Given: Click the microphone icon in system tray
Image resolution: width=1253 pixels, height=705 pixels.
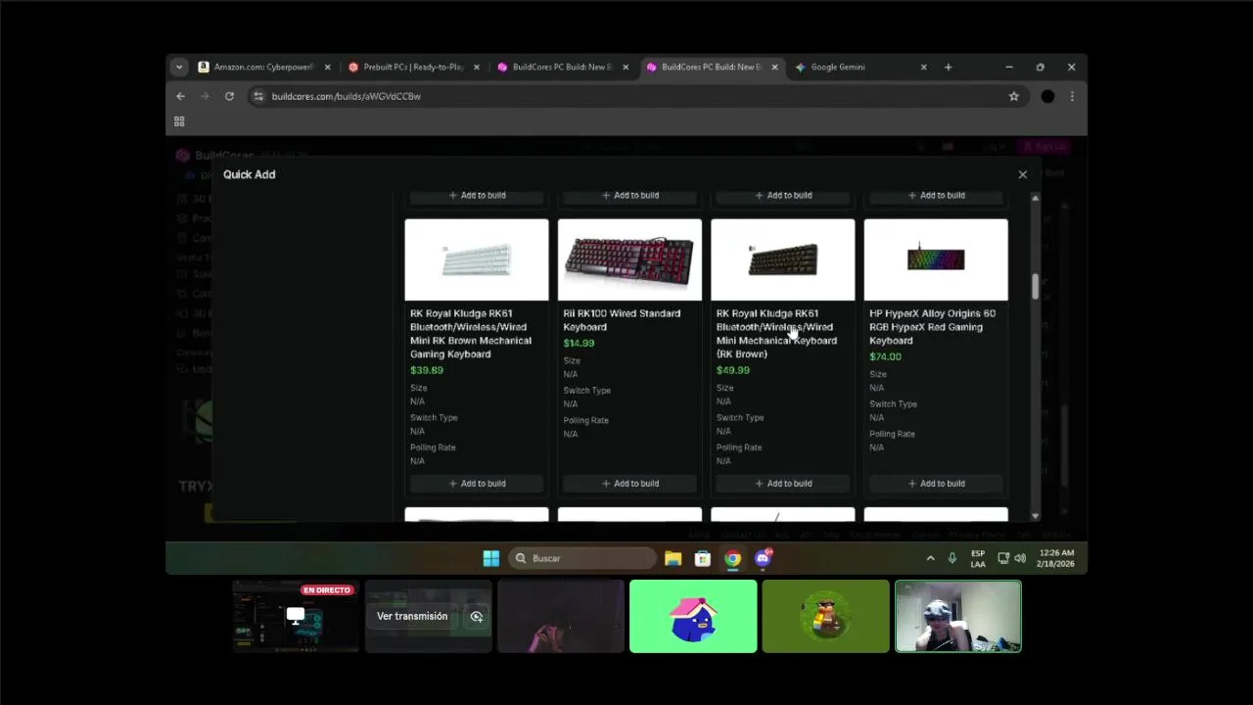Looking at the screenshot, I should 952,558.
